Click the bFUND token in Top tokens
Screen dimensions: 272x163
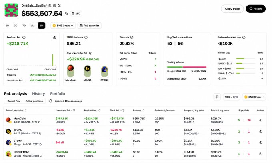pos(88,73)
